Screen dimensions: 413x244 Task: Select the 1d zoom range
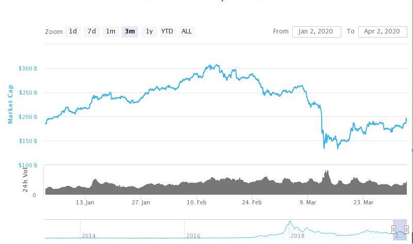tap(73, 31)
